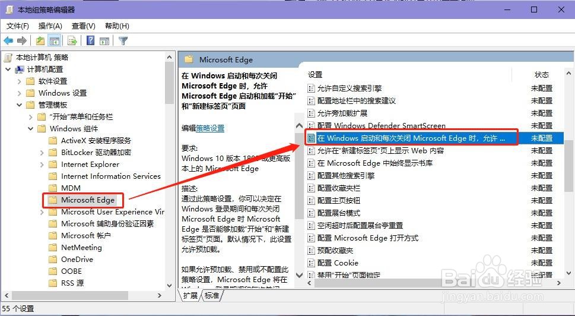This screenshot has width=575, height=316.
Task: Click the Back arrow toolbar icon
Action: [8, 41]
